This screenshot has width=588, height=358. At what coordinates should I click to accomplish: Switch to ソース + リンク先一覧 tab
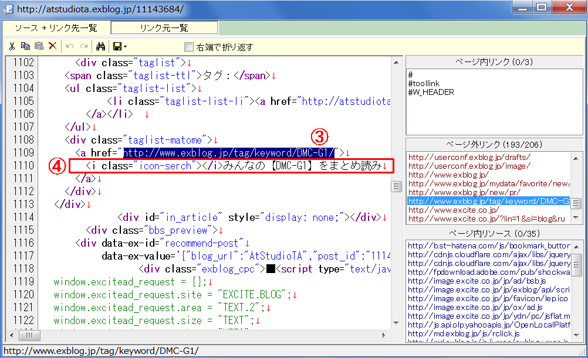56,28
